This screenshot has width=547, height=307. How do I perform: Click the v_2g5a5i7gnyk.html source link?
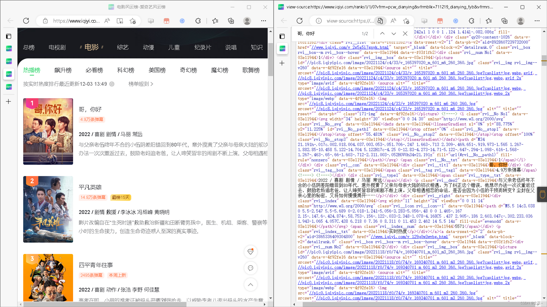[x=350, y=47]
